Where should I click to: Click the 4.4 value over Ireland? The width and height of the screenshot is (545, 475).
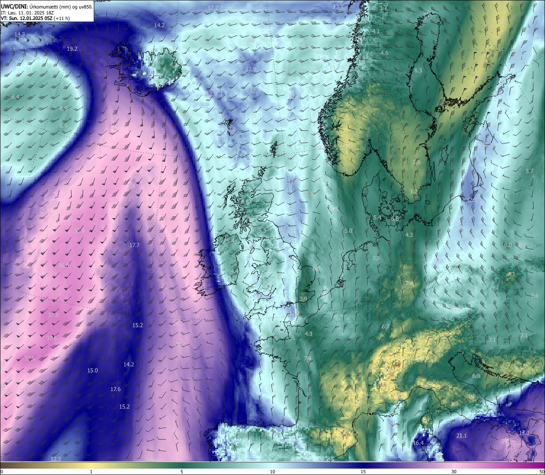coord(234,271)
